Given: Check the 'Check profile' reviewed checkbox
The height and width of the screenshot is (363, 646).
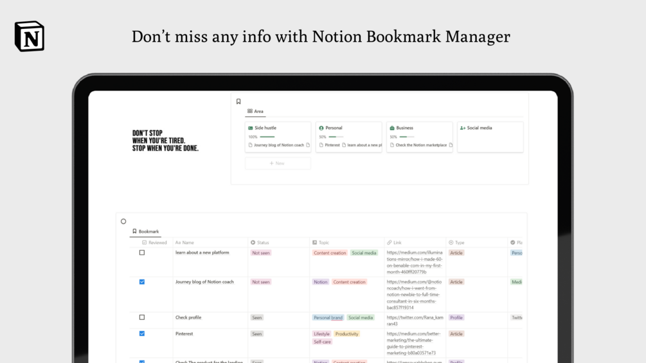Looking at the screenshot, I should 141,317.
